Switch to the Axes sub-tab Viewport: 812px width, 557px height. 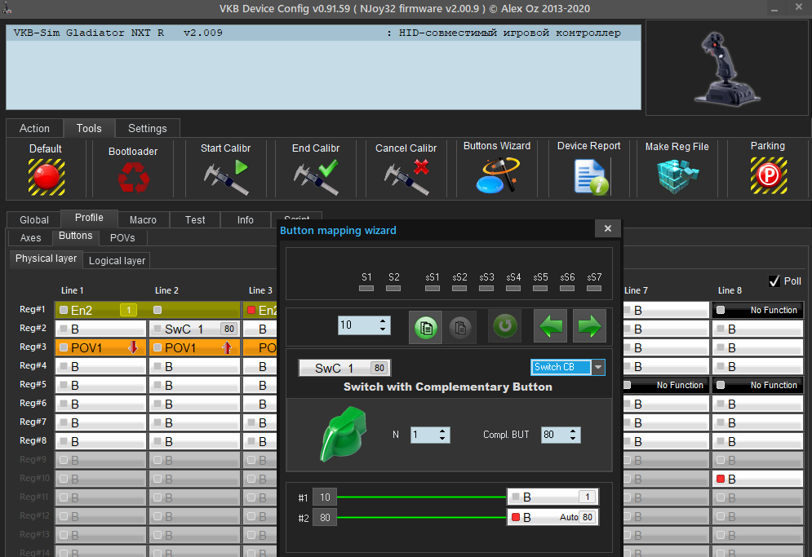click(x=30, y=237)
